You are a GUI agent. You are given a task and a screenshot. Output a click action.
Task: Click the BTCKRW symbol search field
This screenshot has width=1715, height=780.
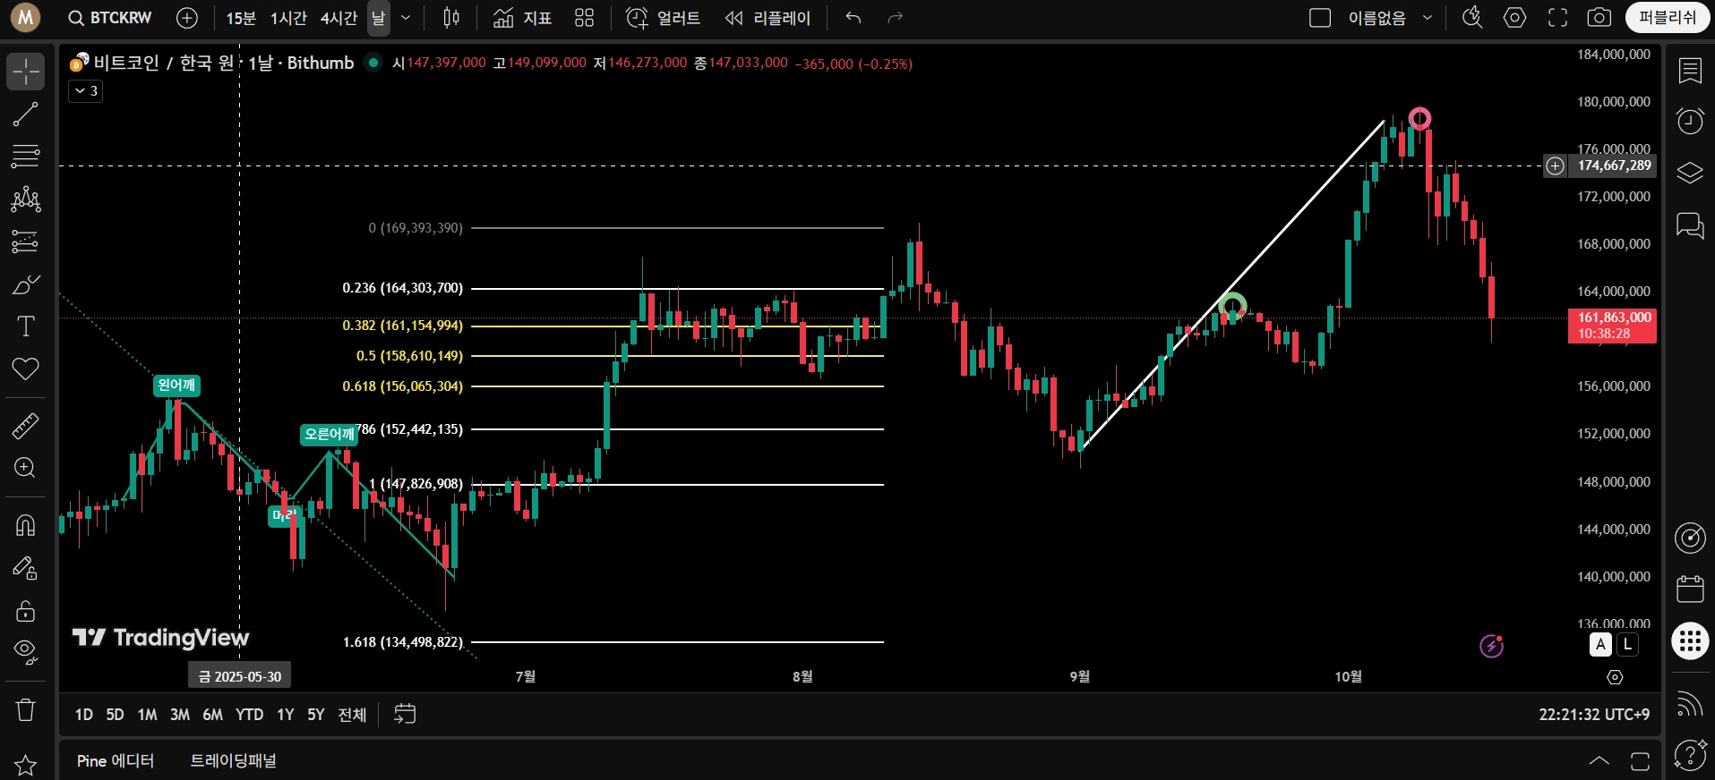[111, 18]
